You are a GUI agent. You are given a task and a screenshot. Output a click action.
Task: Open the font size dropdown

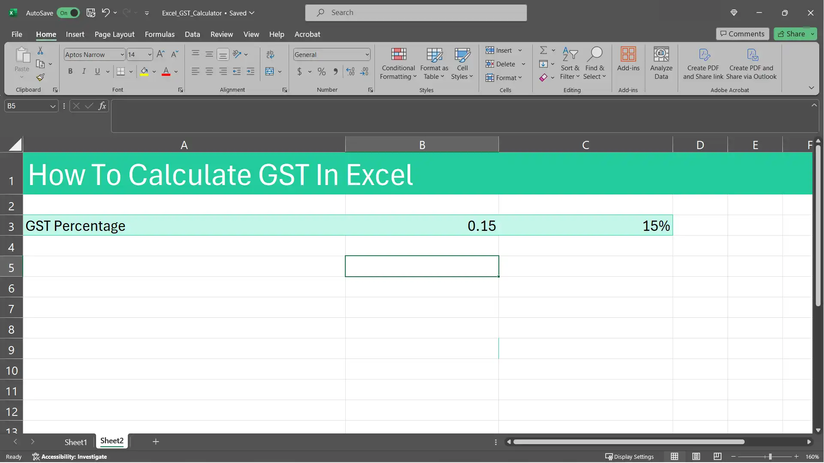pos(150,54)
